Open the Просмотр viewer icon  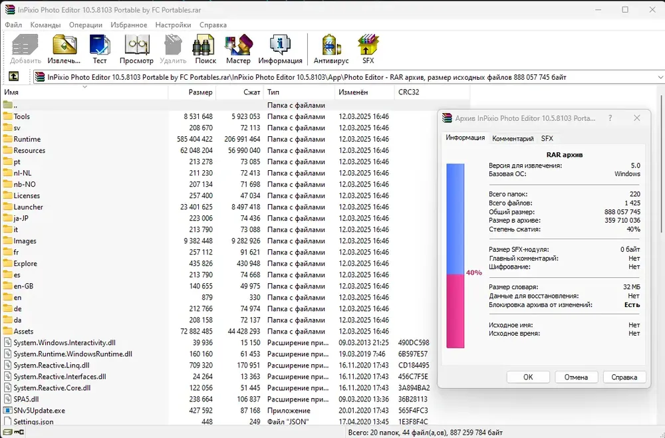pos(136,45)
